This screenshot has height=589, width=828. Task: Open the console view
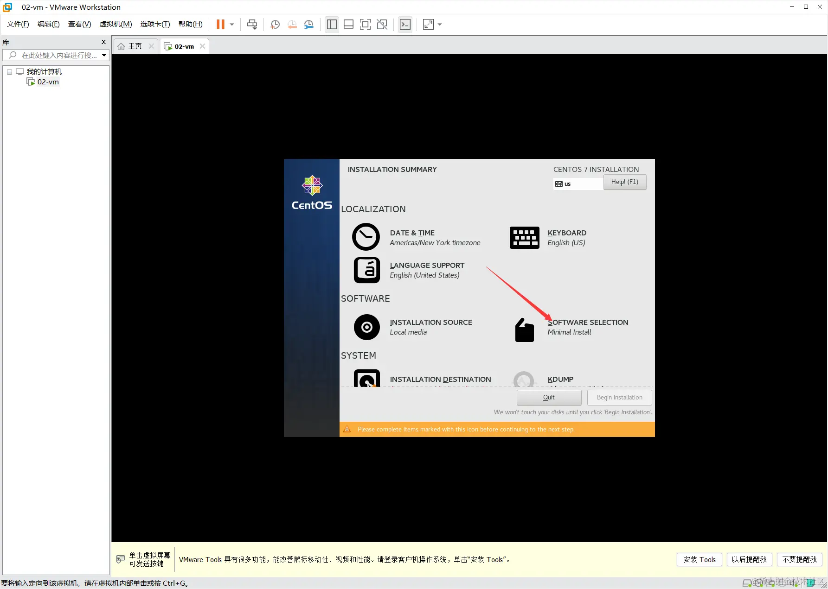pyautogui.click(x=405, y=25)
